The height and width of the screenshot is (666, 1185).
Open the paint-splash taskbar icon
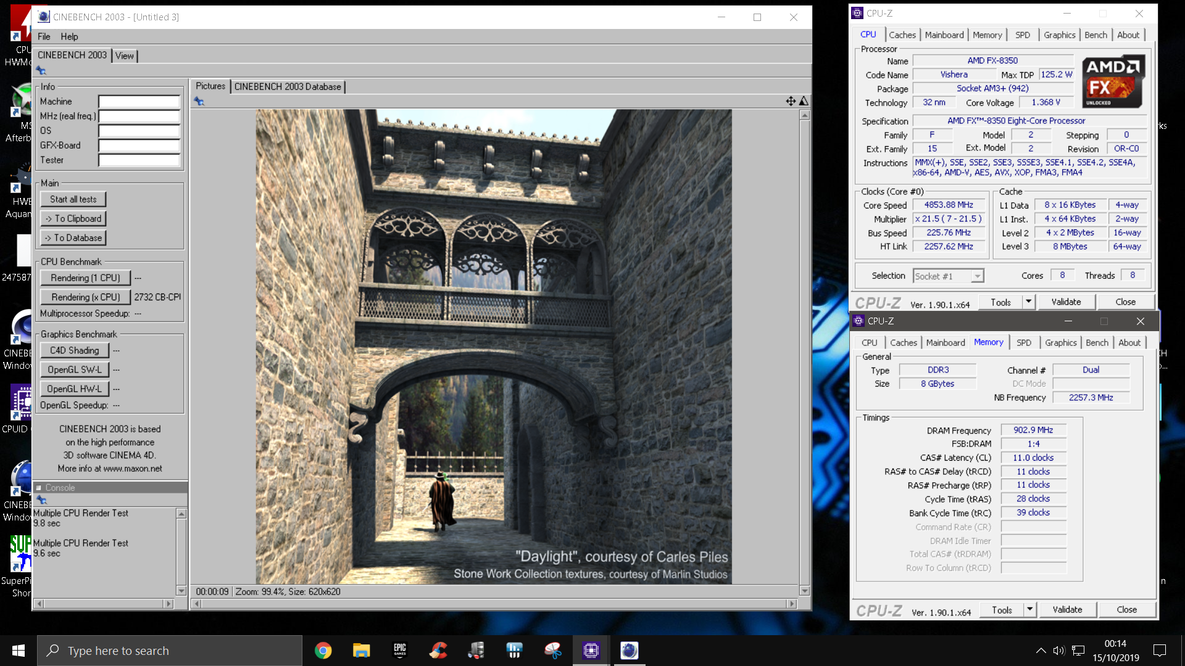click(x=553, y=651)
